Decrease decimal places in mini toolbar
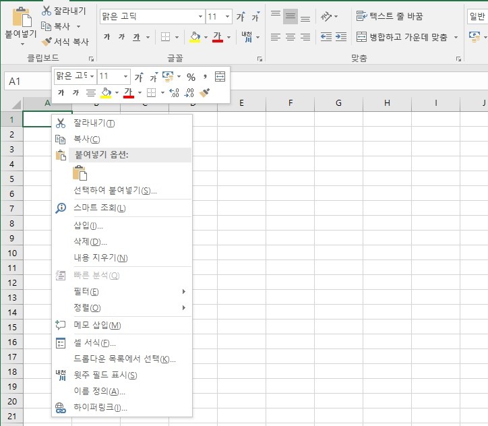The height and width of the screenshot is (426, 488). click(x=189, y=92)
